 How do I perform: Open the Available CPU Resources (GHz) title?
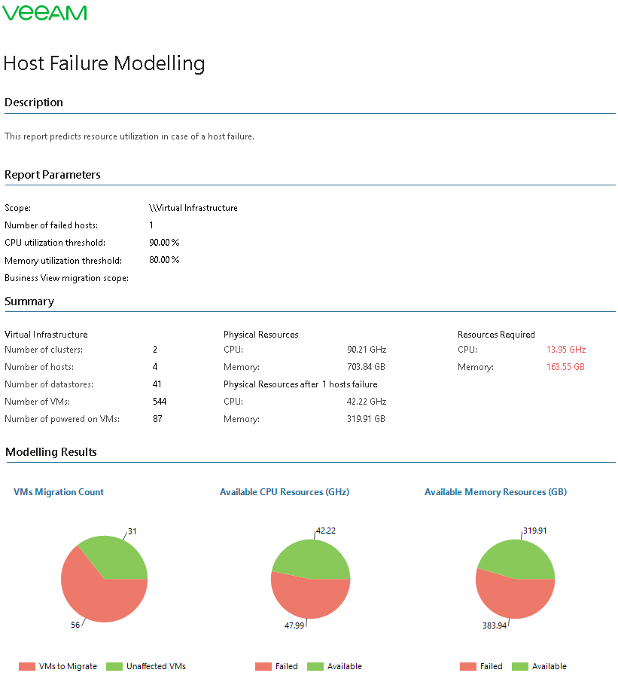(x=285, y=492)
